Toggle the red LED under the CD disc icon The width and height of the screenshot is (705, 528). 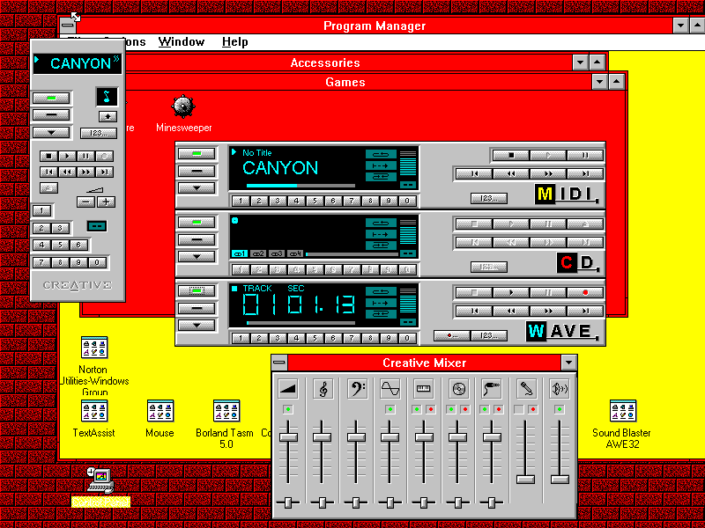[x=465, y=409]
